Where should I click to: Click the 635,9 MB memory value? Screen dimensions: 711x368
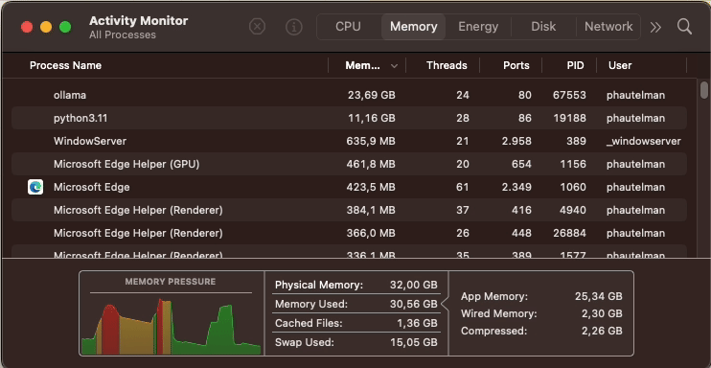click(x=371, y=141)
